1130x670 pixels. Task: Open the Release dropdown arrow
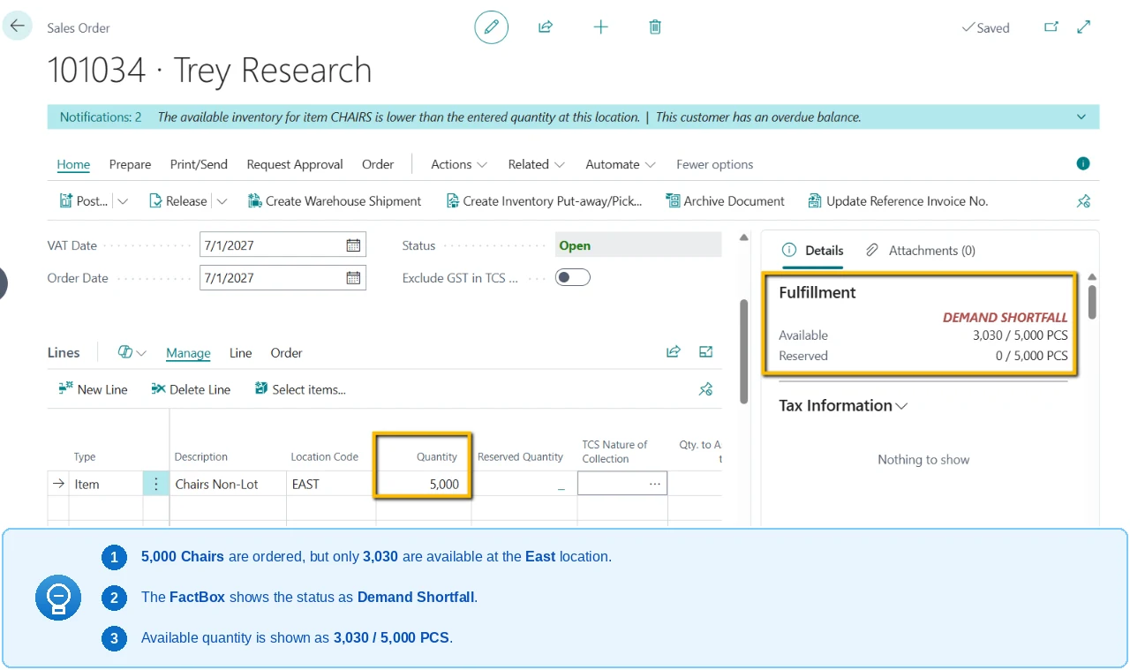[x=222, y=201]
